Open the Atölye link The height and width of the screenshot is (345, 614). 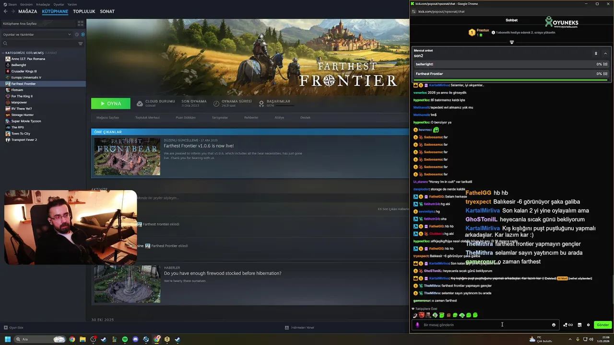pos(279,117)
